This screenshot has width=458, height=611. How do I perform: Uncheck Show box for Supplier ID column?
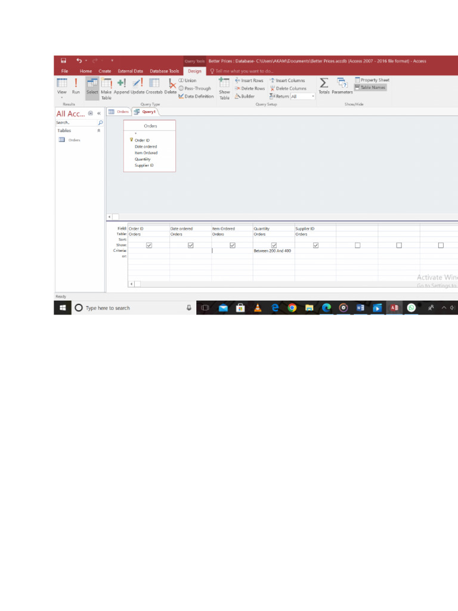pos(316,245)
